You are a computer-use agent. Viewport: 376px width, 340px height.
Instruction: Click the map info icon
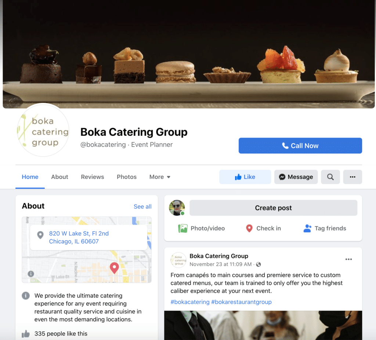(31, 274)
